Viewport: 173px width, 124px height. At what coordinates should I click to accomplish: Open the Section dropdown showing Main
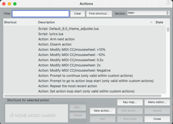[x=148, y=13]
